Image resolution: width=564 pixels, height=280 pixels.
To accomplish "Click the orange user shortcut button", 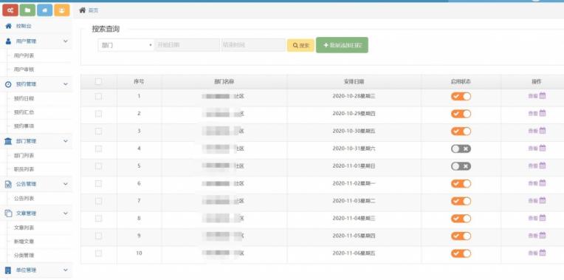I will 62,10.
